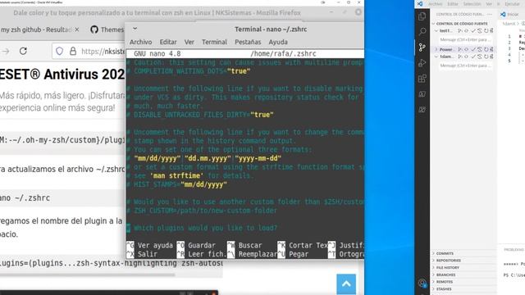525x295 pixels.
Task: Click terminal title 'Terminal - nano ~/.zshrc'
Action: click(x=271, y=29)
